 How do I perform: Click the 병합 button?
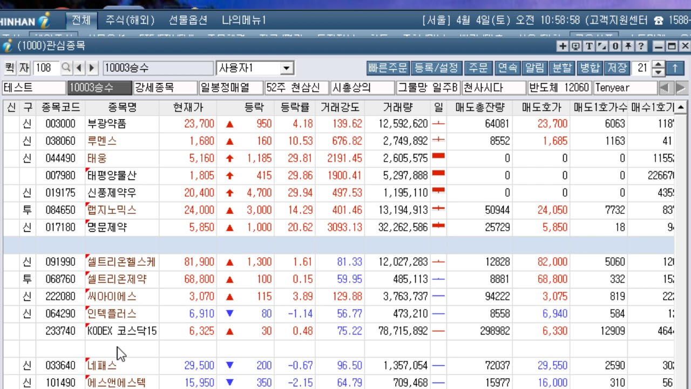coord(590,68)
